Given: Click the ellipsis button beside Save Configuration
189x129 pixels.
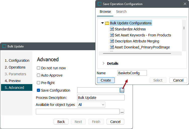Looking at the screenshot, I should pyautogui.click(x=122, y=90).
